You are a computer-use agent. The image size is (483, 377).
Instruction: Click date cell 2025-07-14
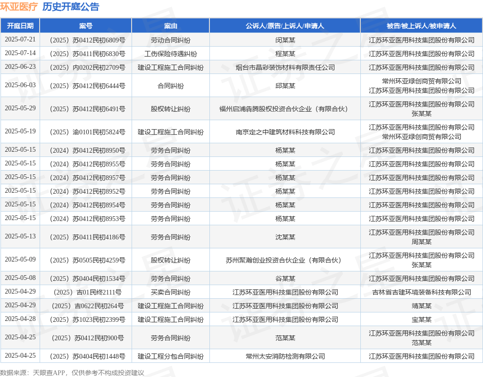tap(20, 53)
